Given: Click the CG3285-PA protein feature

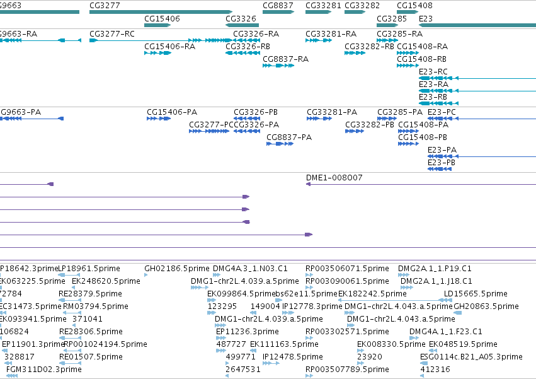Looking at the screenshot, I should (387, 119).
